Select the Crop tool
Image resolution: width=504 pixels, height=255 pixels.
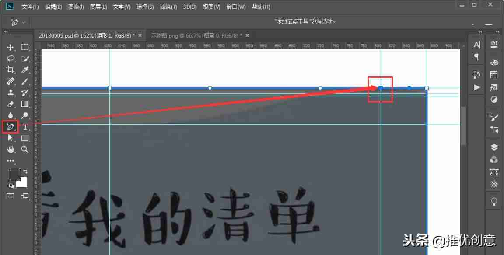pos(10,70)
